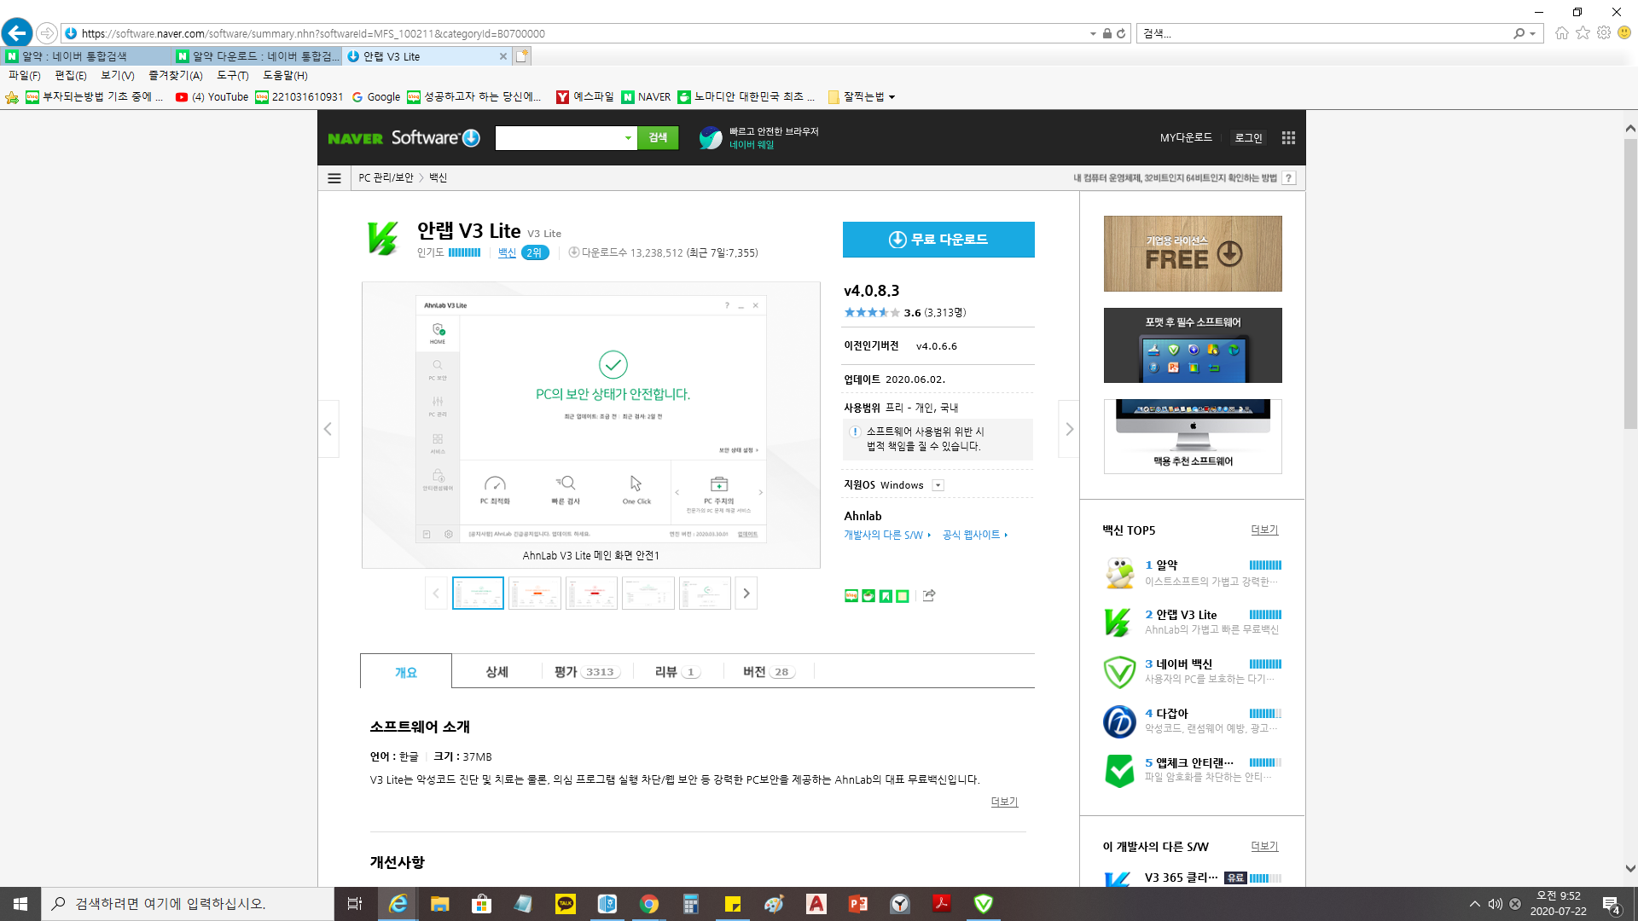Click 더보기 next to 백신 TOP5
The height and width of the screenshot is (921, 1638).
(x=1264, y=530)
